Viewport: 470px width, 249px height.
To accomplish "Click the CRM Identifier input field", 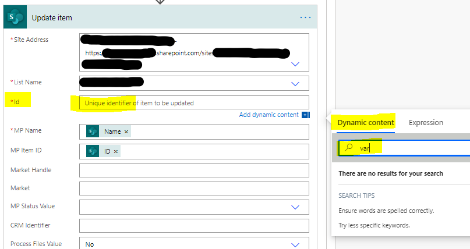I will [194, 226].
